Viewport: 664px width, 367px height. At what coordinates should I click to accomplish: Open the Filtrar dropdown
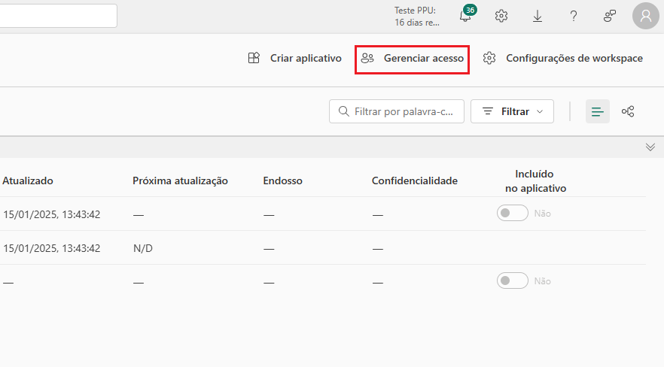(512, 111)
